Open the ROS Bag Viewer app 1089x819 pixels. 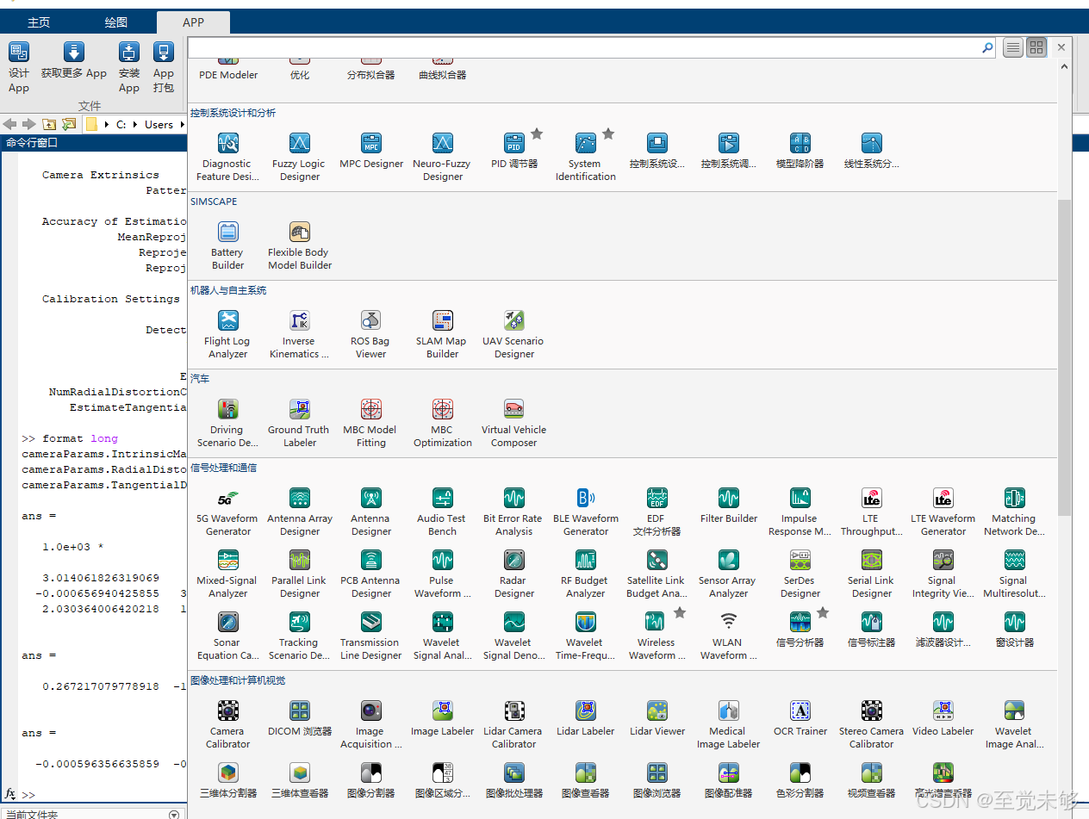pyautogui.click(x=370, y=334)
